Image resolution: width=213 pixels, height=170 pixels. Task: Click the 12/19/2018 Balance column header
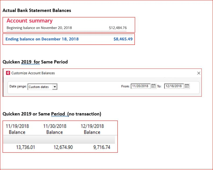pos(92,129)
